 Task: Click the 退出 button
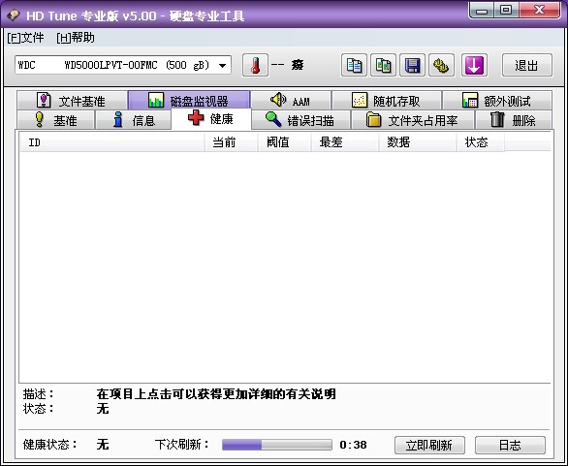[527, 65]
